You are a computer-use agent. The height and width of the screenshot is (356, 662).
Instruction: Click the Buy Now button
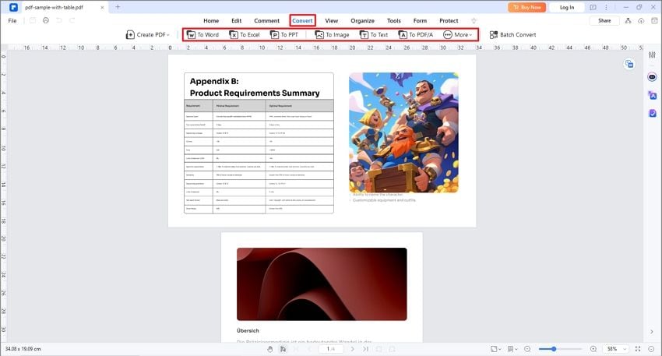(x=526, y=7)
